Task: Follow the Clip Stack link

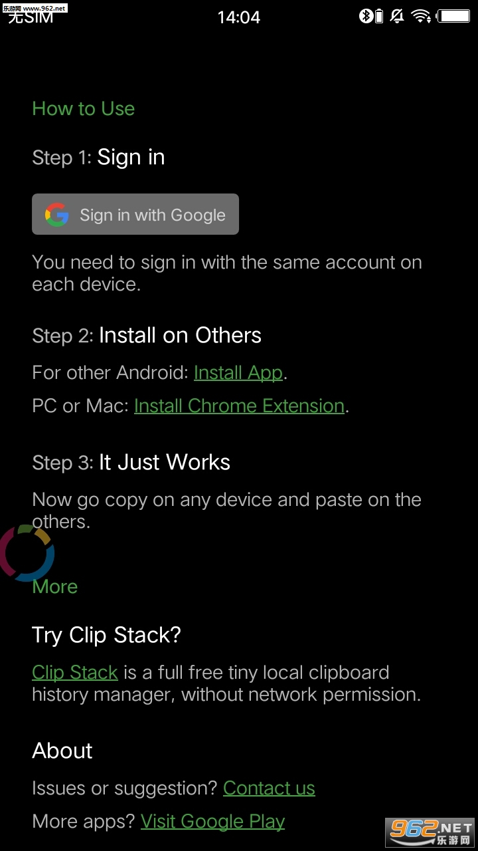Action: [x=75, y=672]
